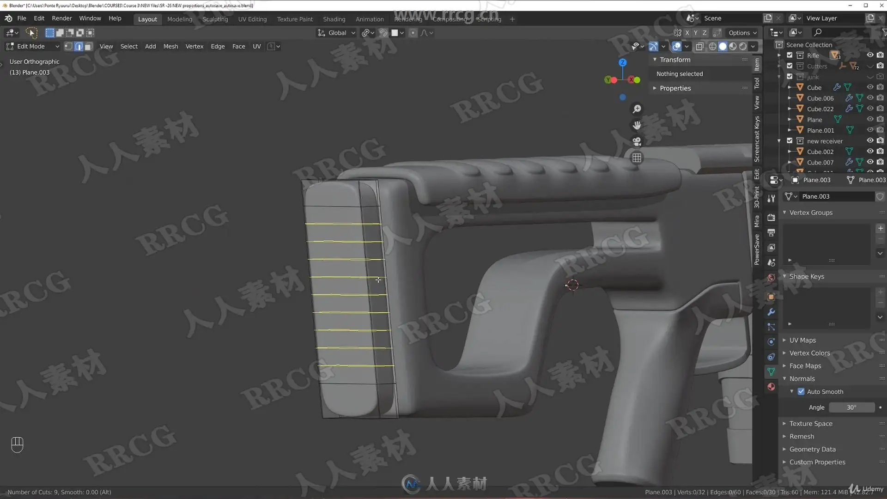Open the Modifier properties wrench tab

point(771,312)
